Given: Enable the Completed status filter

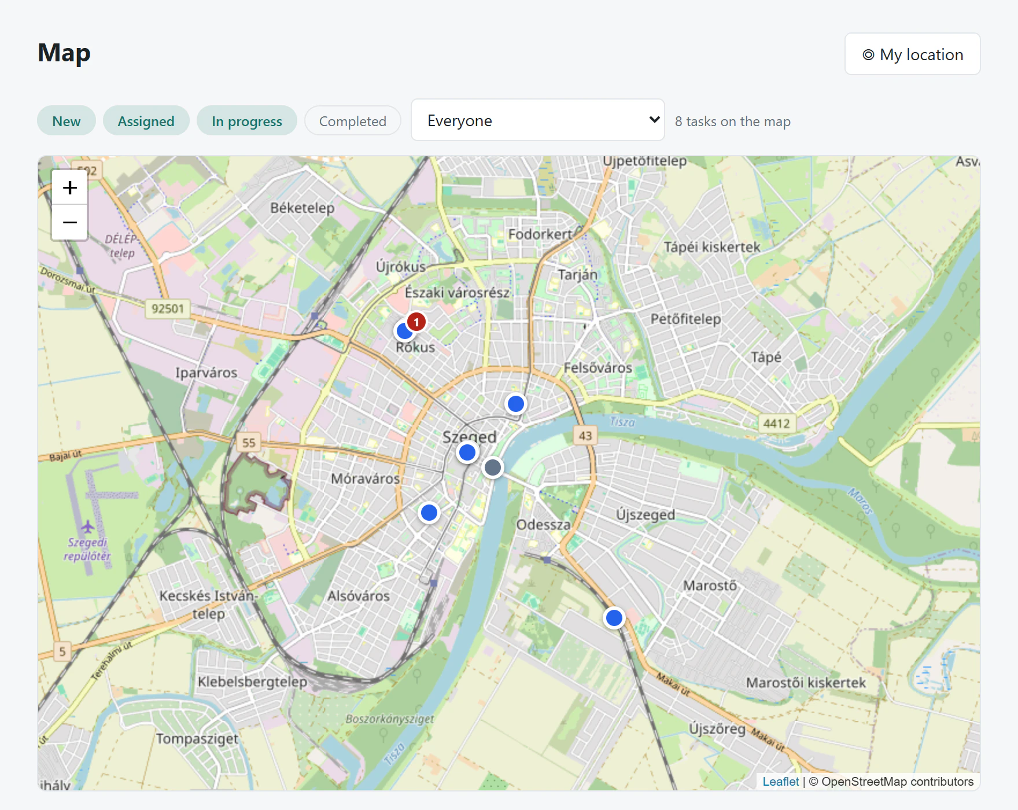Looking at the screenshot, I should click(x=352, y=121).
